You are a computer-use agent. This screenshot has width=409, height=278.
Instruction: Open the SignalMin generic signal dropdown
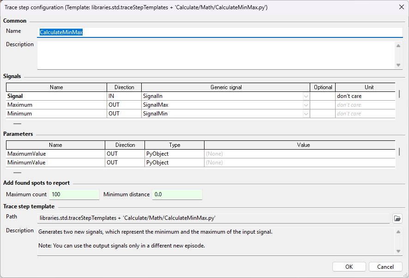[306, 114]
